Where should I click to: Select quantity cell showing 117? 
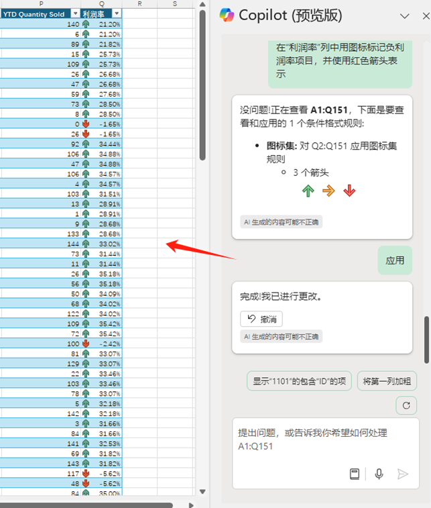[x=40, y=473]
